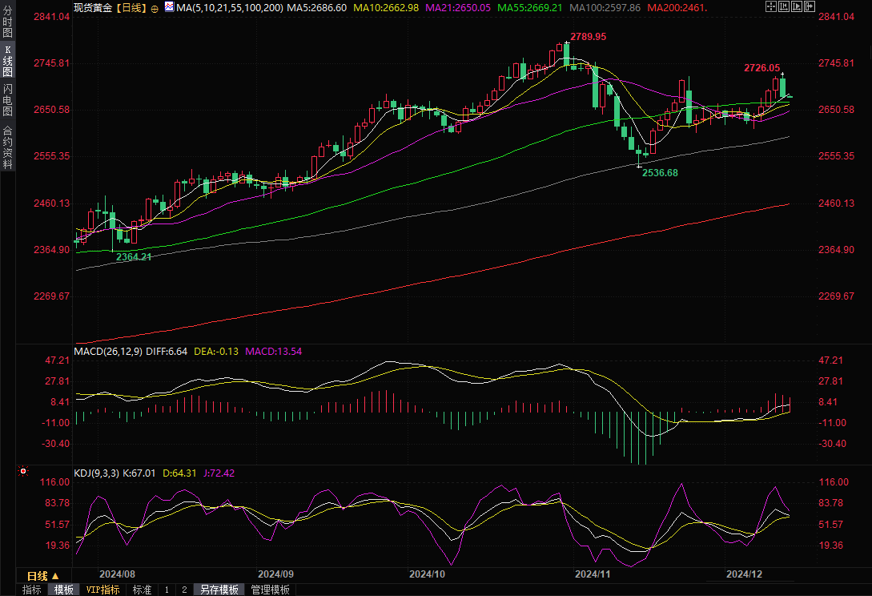
Task: Click the red sun icon left of KDJ
Action: tap(22, 472)
